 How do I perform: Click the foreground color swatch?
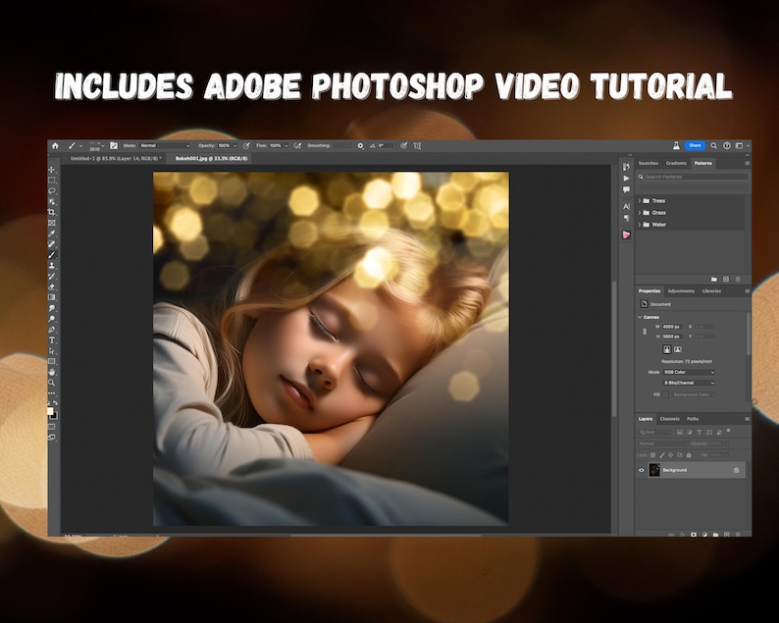(50, 411)
